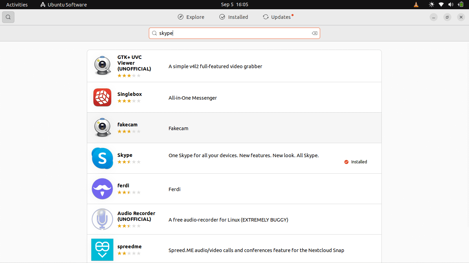Switch to the Installed tab
Screen dimensions: 469x263
click(x=233, y=17)
